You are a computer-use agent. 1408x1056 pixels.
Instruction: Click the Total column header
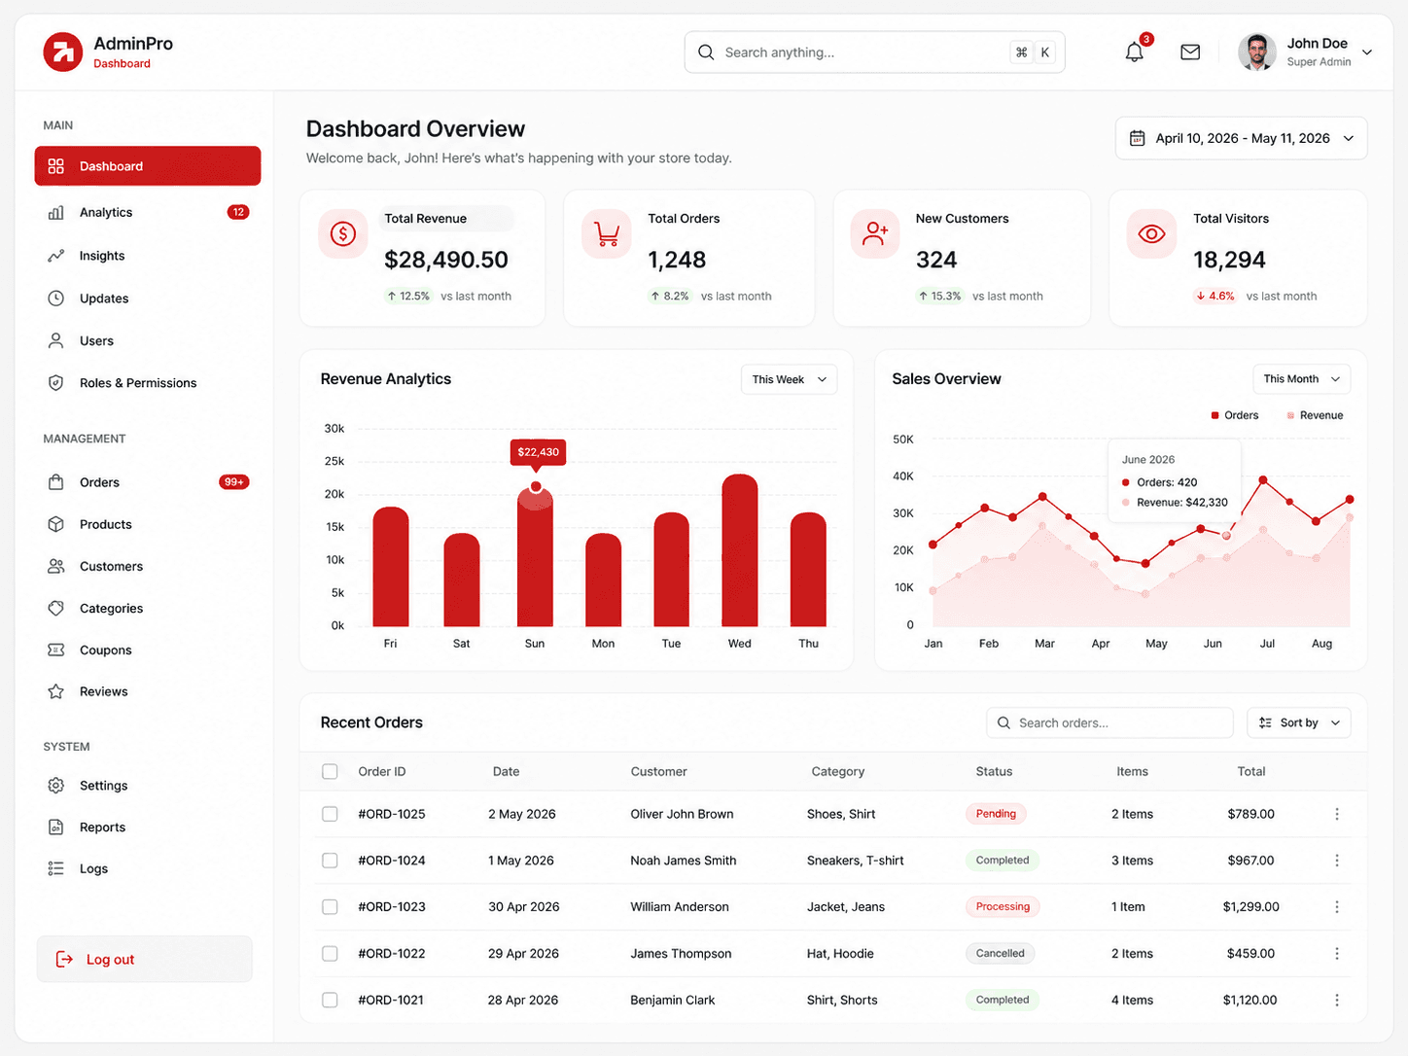[x=1251, y=771]
